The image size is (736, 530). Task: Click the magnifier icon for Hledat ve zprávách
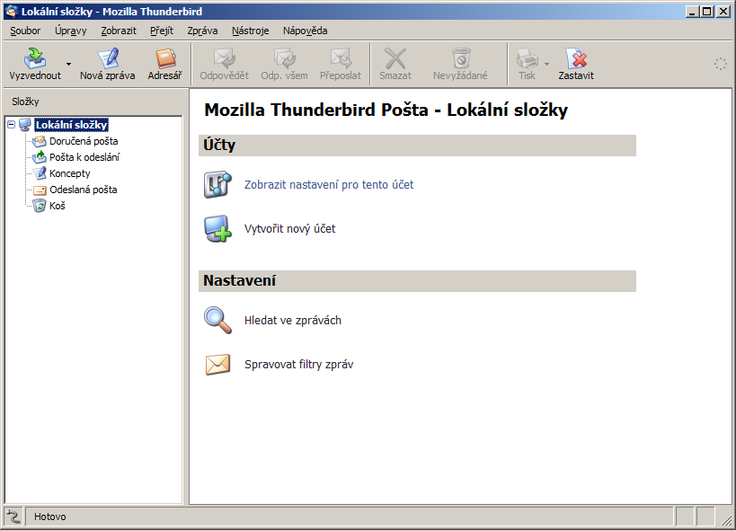(217, 320)
